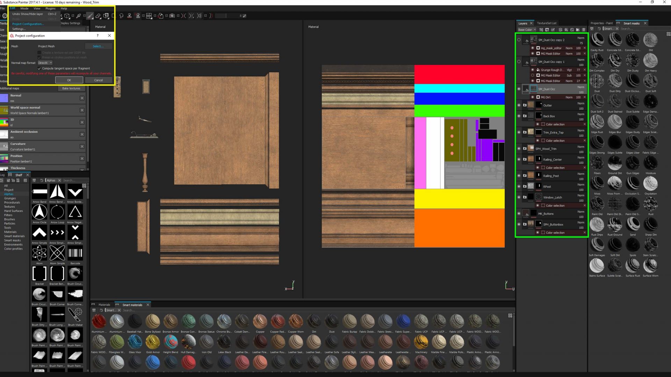Close the Project configuration dialog with X
This screenshot has height=377, width=671.
(x=109, y=36)
